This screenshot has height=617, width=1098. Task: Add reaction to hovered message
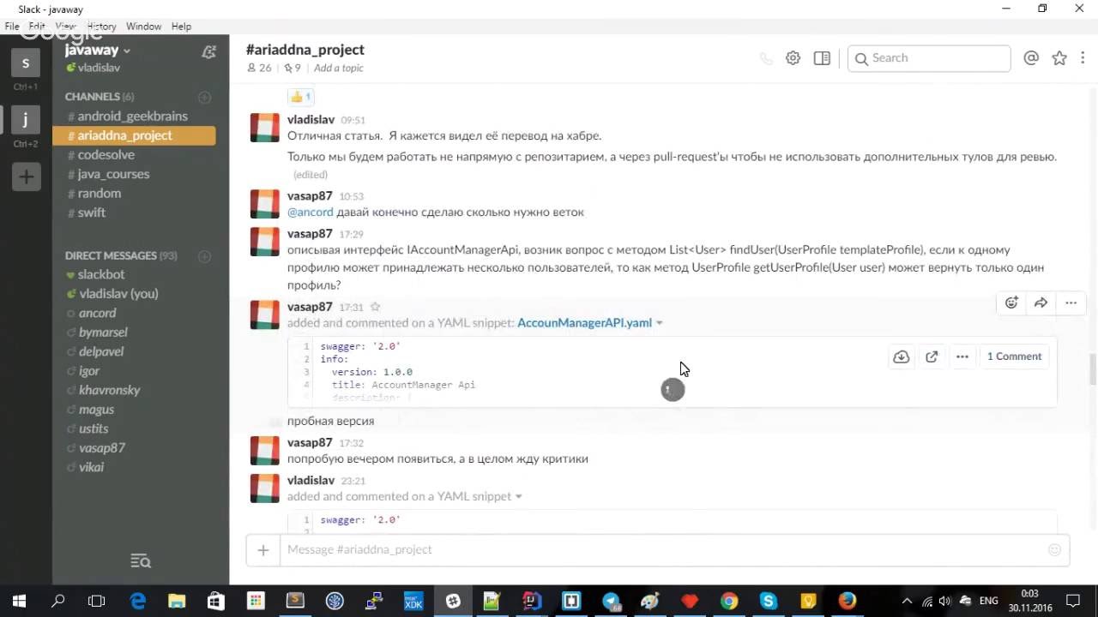(1011, 303)
